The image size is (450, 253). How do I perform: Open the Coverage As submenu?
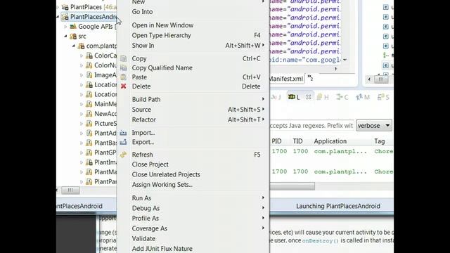tap(193, 228)
